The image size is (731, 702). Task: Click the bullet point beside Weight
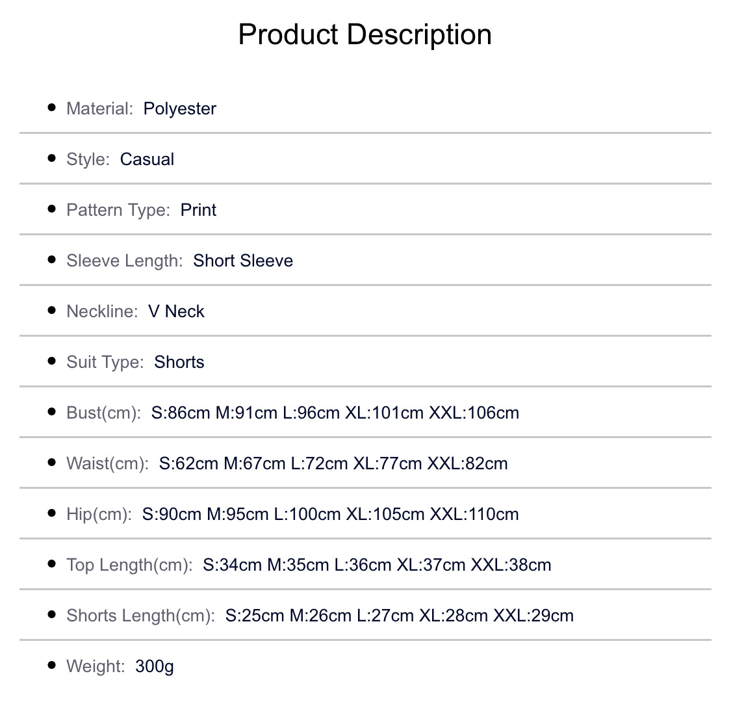52,665
